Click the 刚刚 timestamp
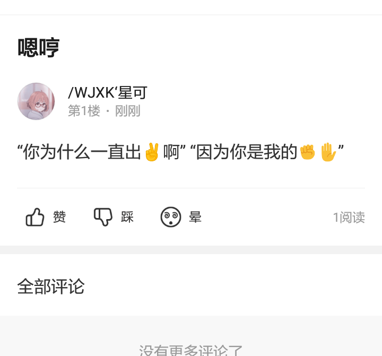Viewport: 382px width, 356px height. pyautogui.click(x=128, y=111)
